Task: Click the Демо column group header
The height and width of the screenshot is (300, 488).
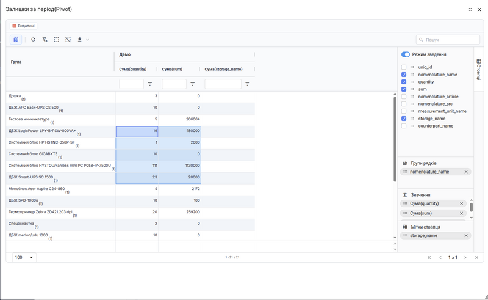Action: (x=125, y=54)
